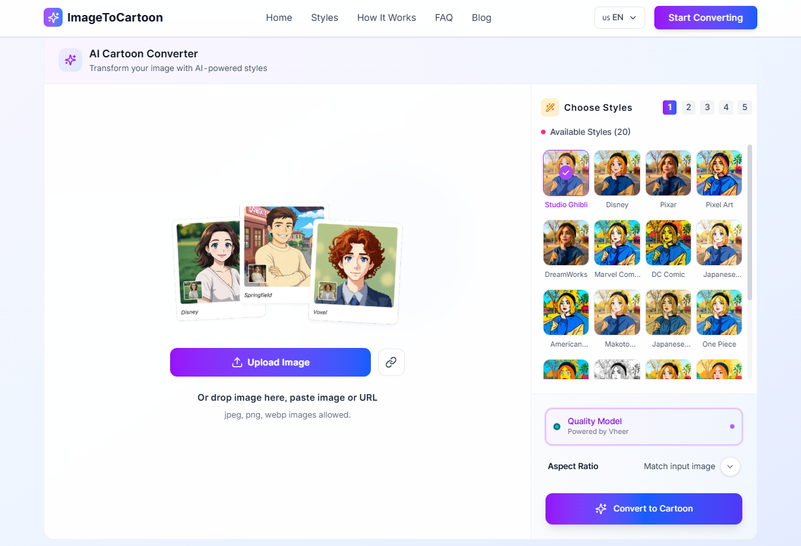This screenshot has width=801, height=546.
Task: Open the EN language dropdown
Action: tap(619, 18)
